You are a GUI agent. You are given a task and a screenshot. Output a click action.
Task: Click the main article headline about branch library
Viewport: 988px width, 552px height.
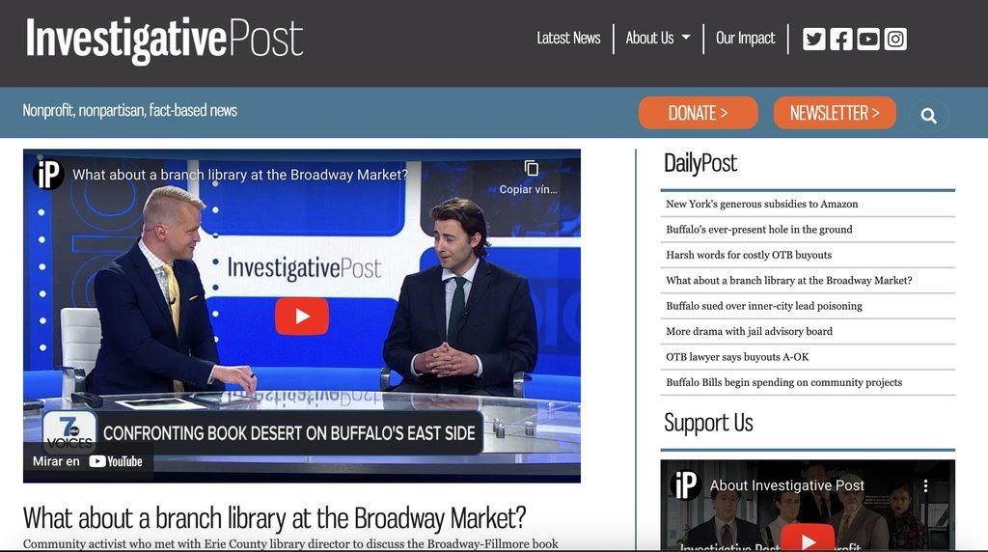(274, 518)
